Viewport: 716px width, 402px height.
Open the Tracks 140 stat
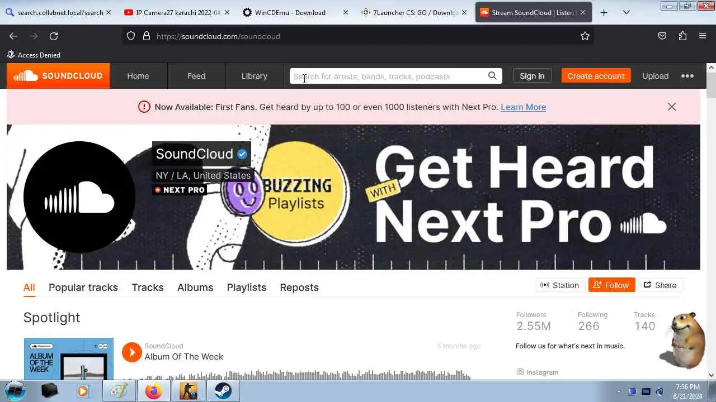(x=644, y=322)
